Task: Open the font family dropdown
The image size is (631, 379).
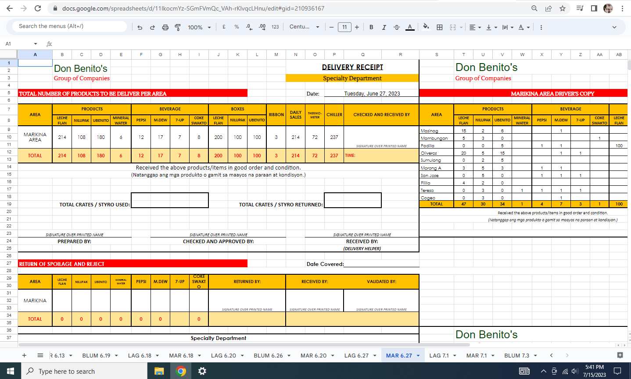Action: coord(305,27)
